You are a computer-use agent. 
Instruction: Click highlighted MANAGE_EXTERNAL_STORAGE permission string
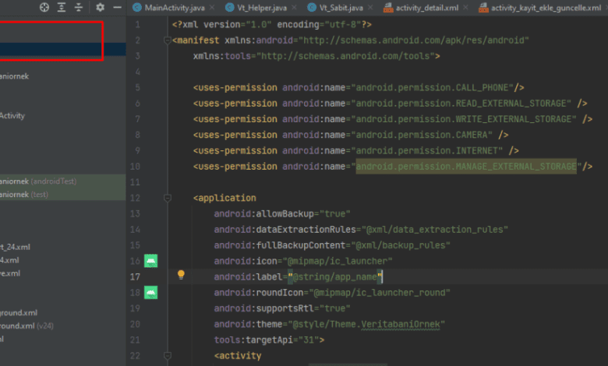click(x=466, y=167)
